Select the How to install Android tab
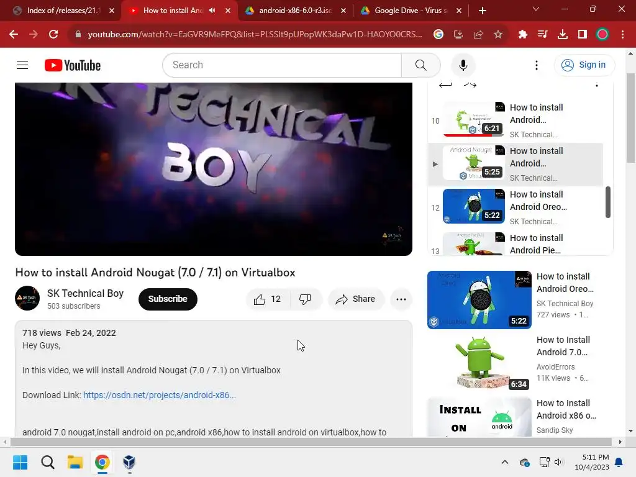The width and height of the screenshot is (636, 477). tap(173, 11)
